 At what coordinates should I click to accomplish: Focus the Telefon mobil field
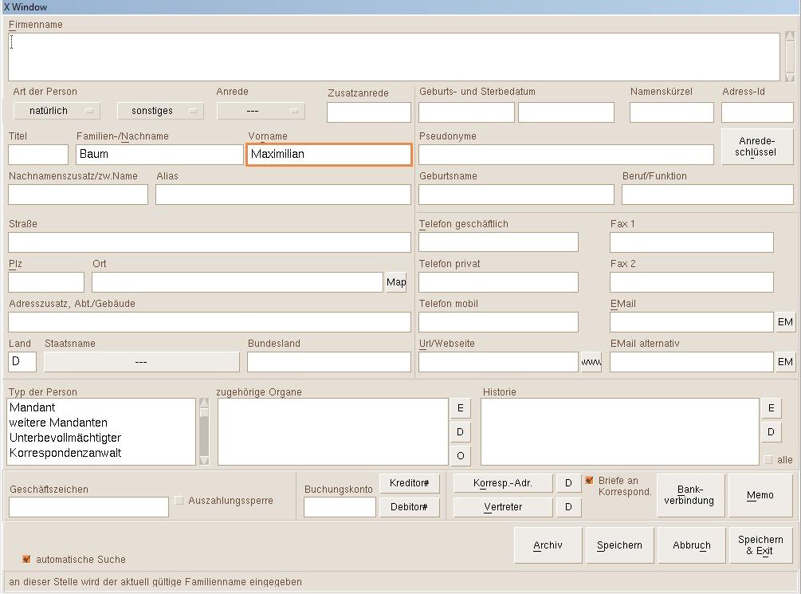click(498, 322)
